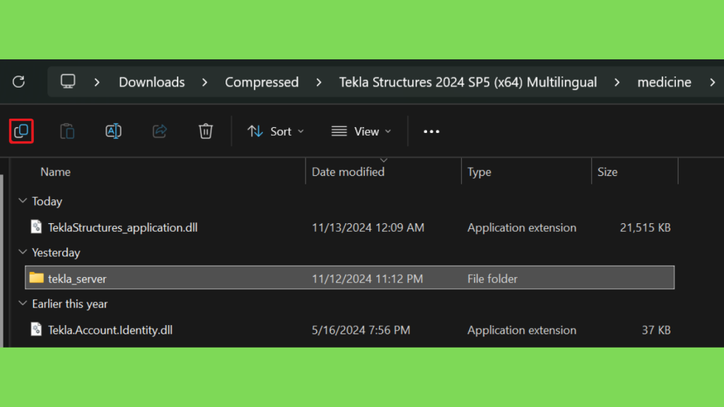724x407 pixels.
Task: Click the This PC monitor icon in the breadcrumb
Action: pyautogui.click(x=68, y=82)
